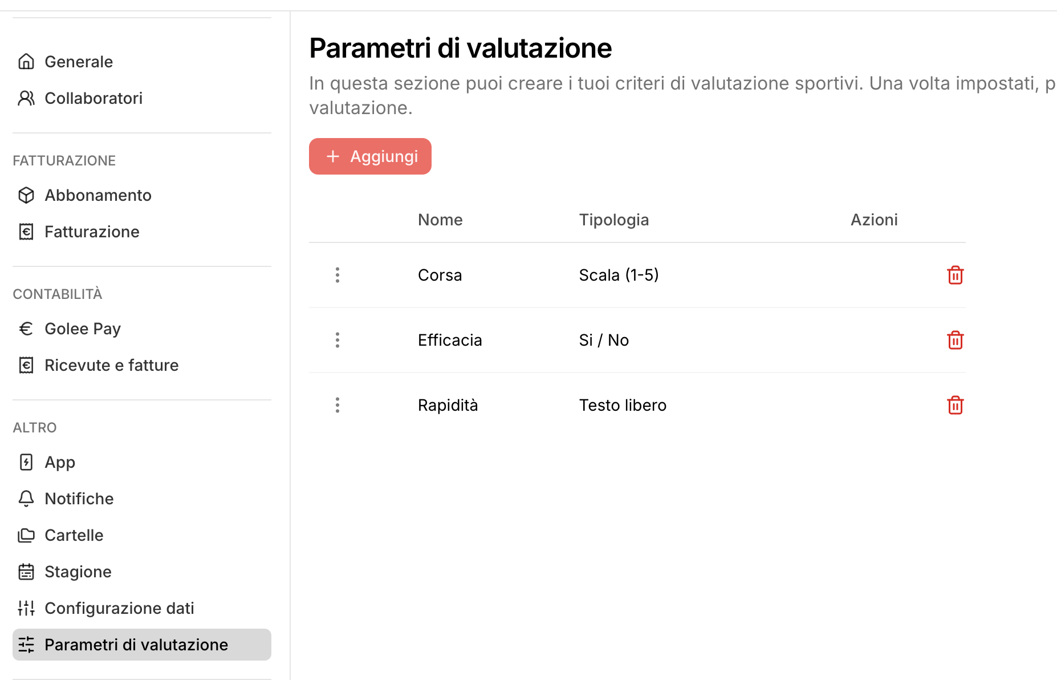This screenshot has width=1057, height=680.
Task: Click the Golee Pay euro icon
Action: tap(26, 329)
